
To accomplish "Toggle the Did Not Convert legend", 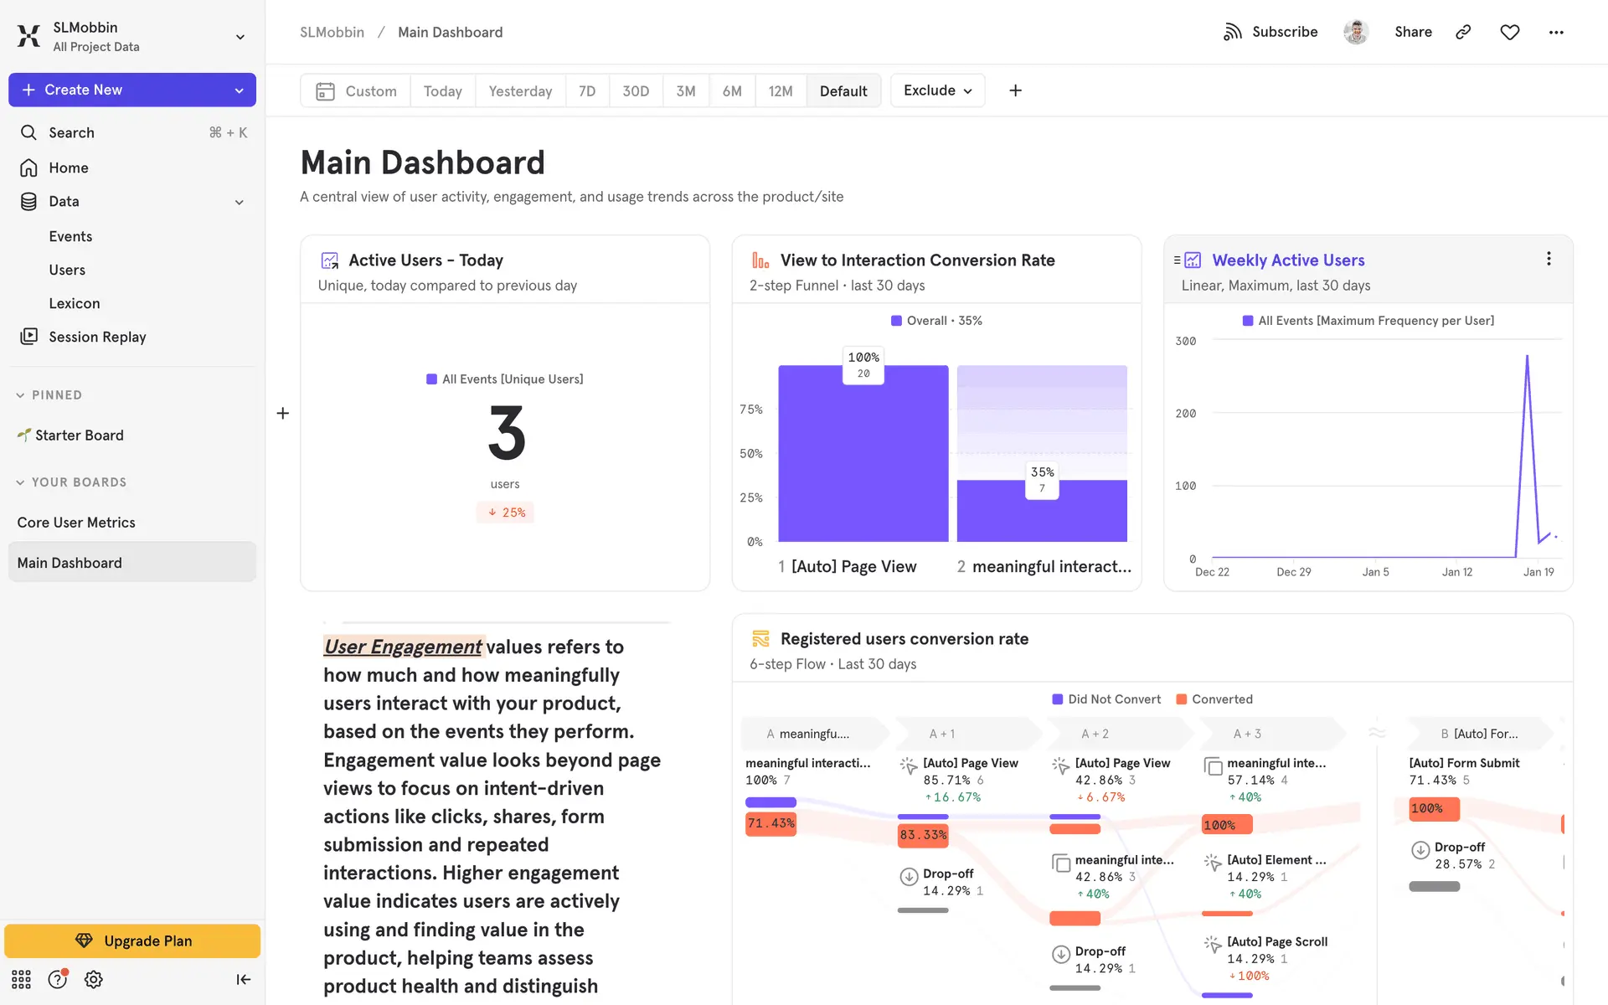I will [x=1105, y=699].
